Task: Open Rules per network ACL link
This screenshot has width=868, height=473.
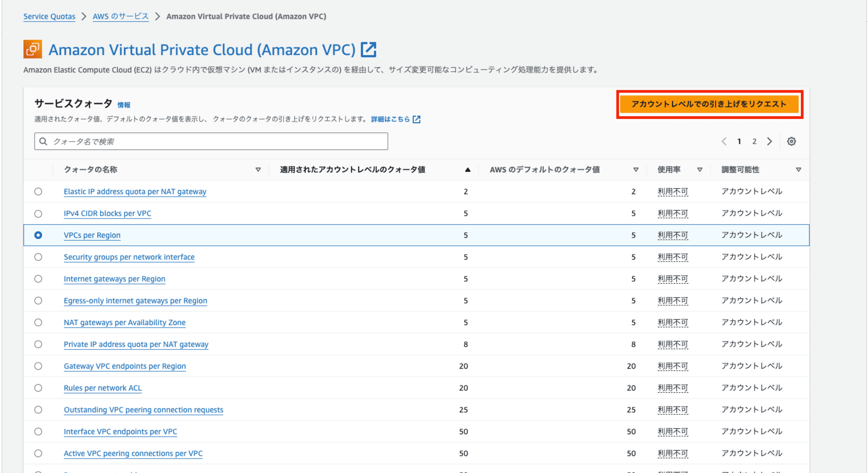Action: (102, 388)
